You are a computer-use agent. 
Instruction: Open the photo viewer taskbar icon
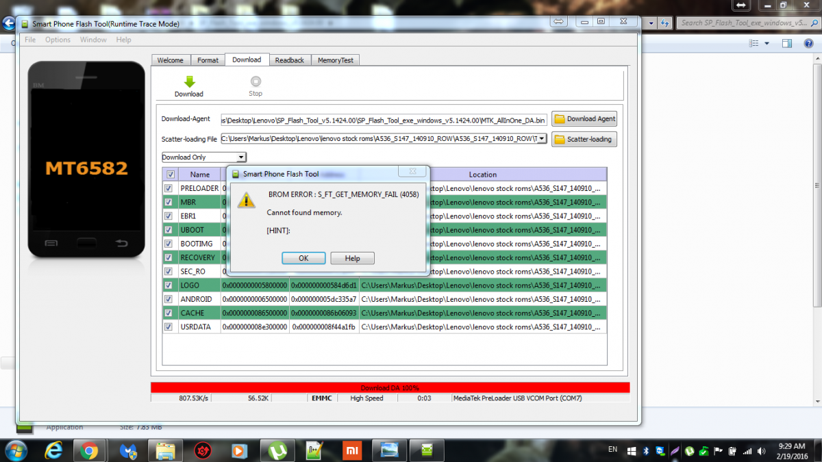pyautogui.click(x=389, y=450)
